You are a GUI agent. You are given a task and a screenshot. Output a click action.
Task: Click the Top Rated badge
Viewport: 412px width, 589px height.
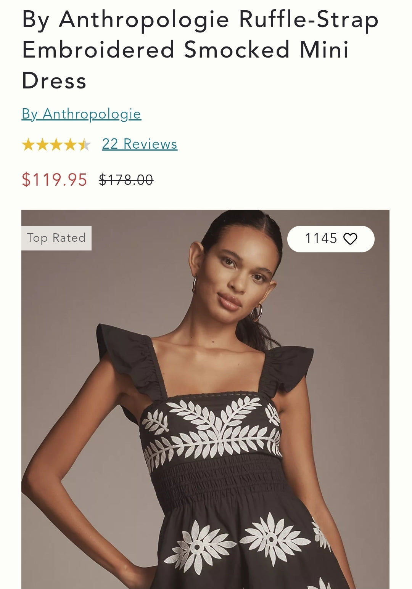coord(56,238)
